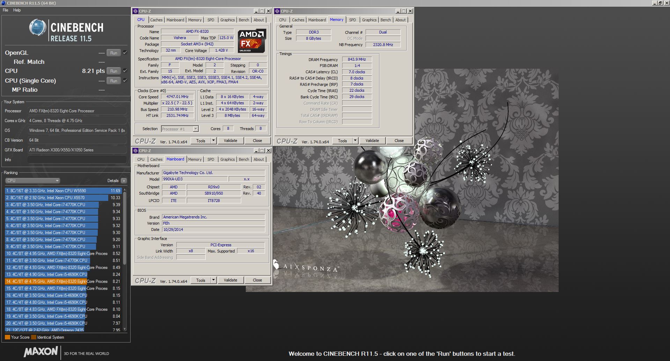
Task: Open About tab in Memory window
Action: [400, 20]
